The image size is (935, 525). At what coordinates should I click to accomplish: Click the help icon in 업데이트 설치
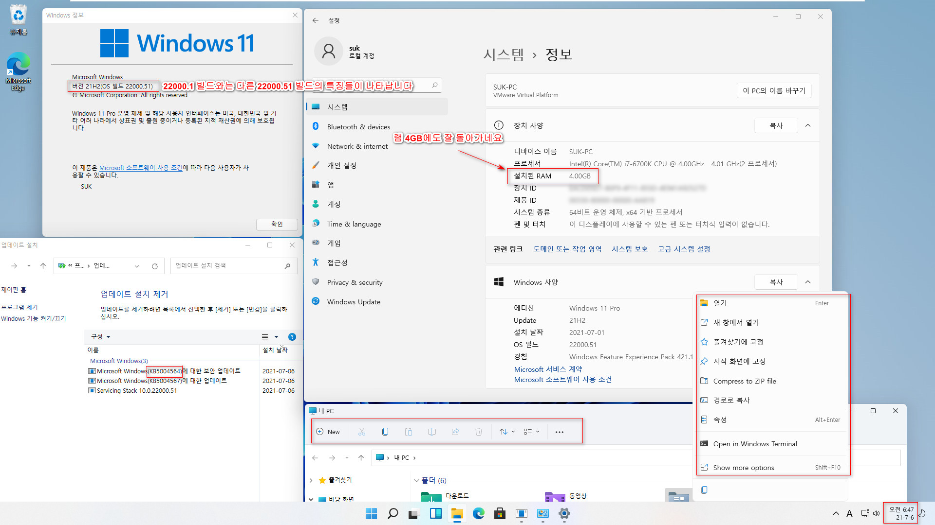coord(292,337)
